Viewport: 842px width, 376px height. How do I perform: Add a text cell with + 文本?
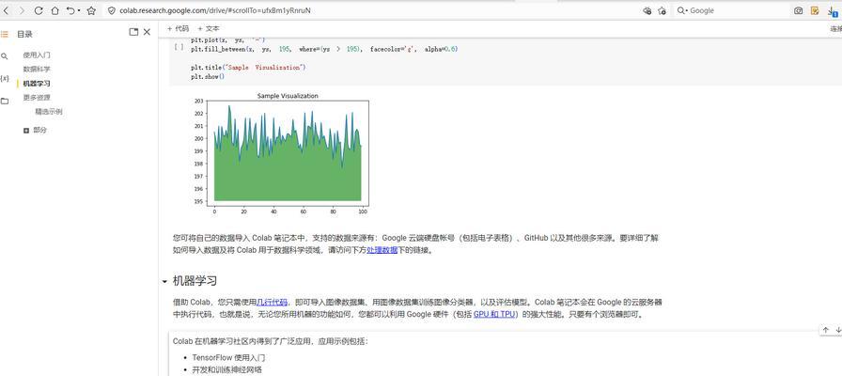(x=209, y=29)
